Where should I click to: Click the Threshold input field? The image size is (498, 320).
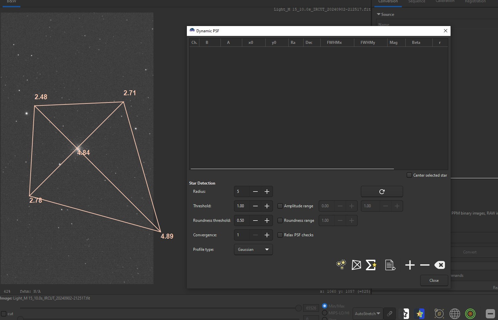click(x=242, y=206)
